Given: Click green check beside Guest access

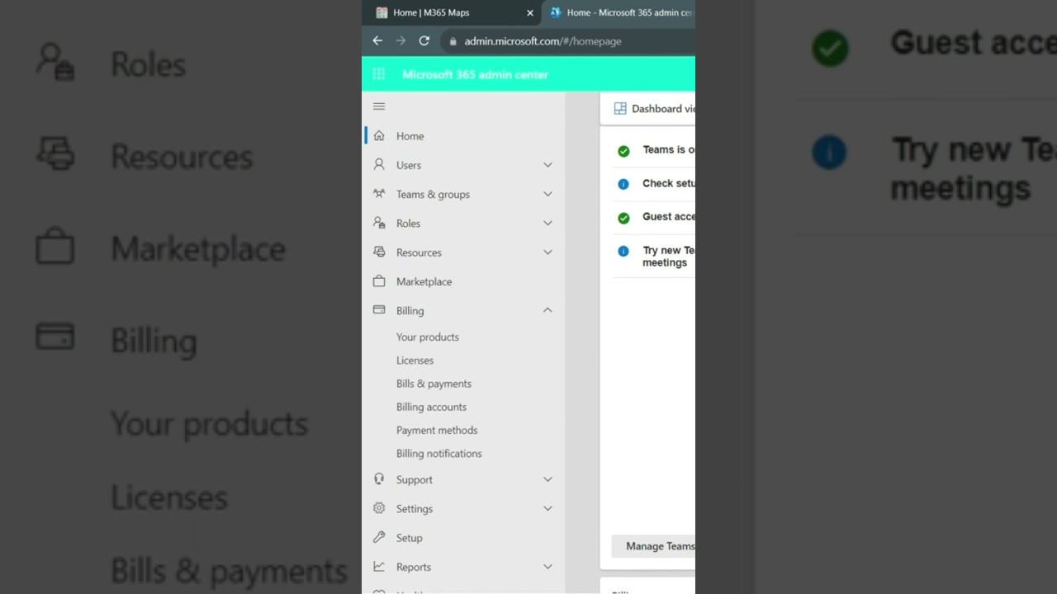Looking at the screenshot, I should pos(623,218).
